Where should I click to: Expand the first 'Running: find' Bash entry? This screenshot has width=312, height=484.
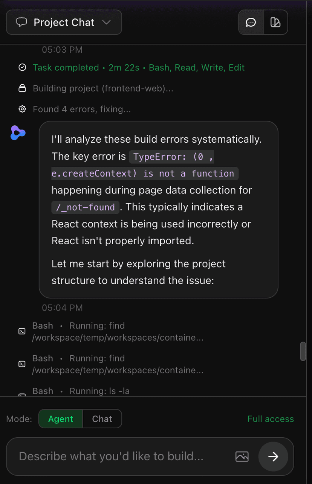(x=97, y=331)
